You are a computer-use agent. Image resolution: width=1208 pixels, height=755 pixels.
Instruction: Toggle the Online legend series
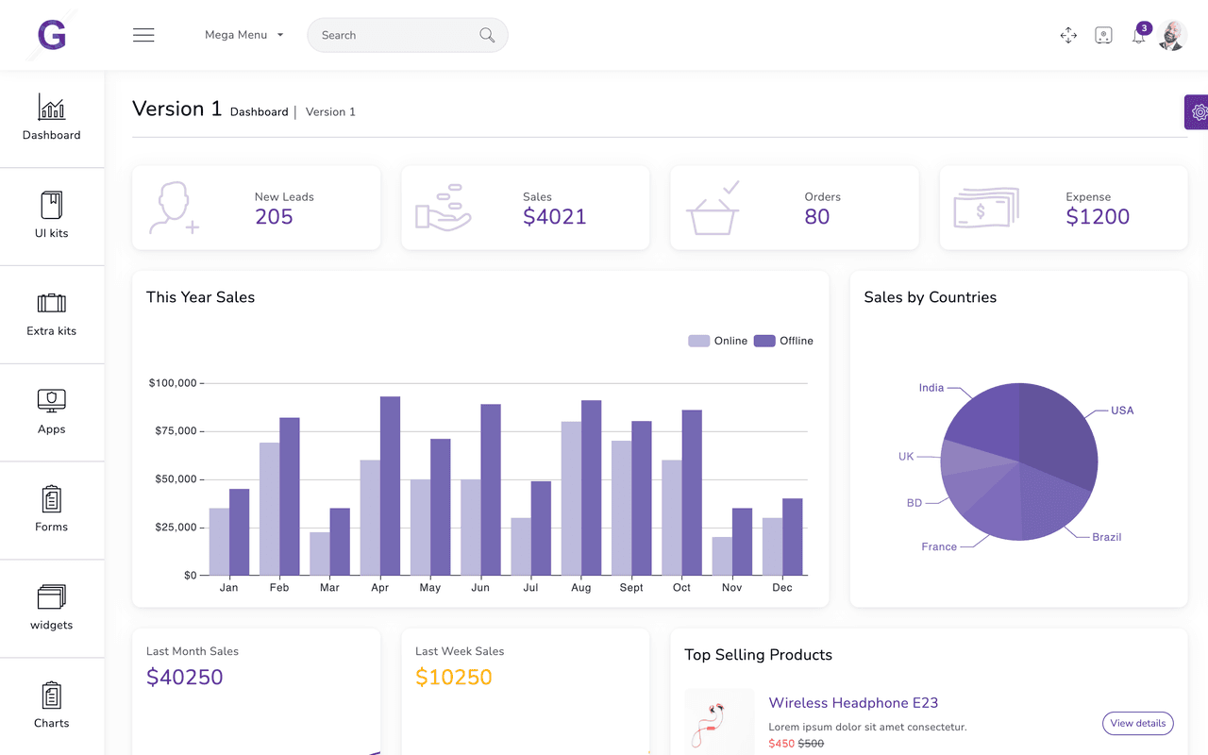tap(717, 341)
